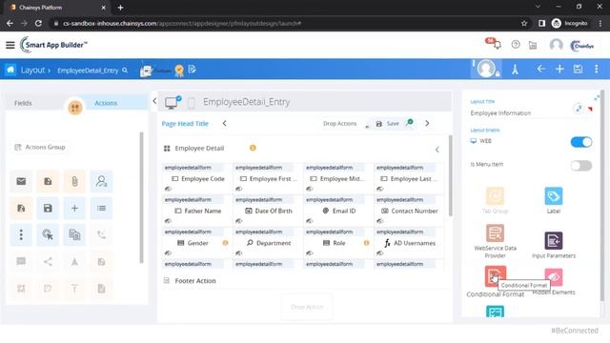The width and height of the screenshot is (610, 343).
Task: Click the Layout breadcrumb
Action: click(32, 71)
